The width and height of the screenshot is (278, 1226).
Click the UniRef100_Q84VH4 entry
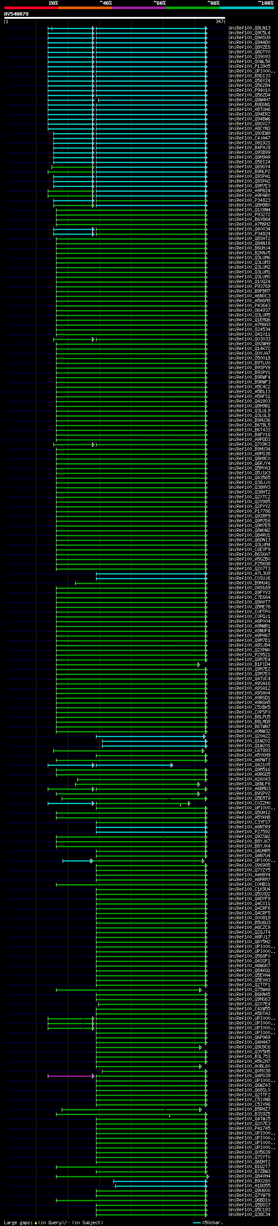tap(249, 1176)
